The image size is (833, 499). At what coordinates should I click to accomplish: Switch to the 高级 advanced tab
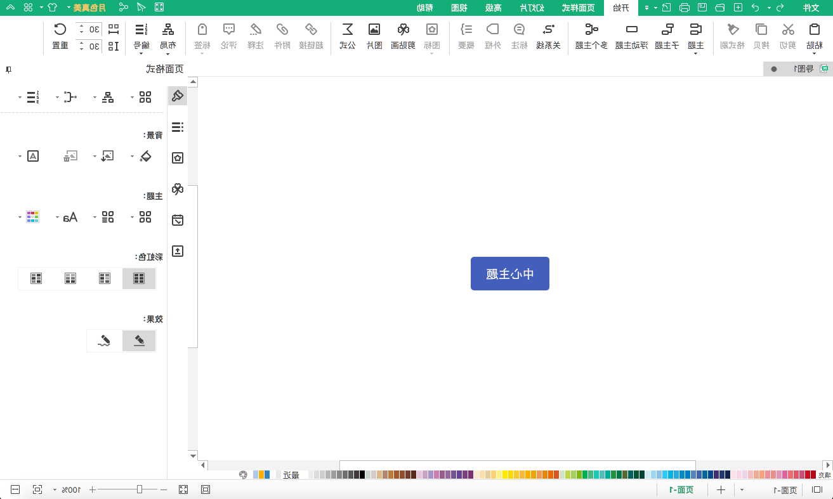(x=493, y=8)
